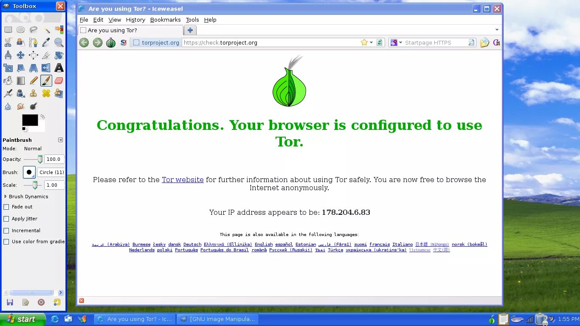The image size is (580, 326).
Task: Click the Tor onion button in Iceweasel toolbar
Action: click(111, 42)
